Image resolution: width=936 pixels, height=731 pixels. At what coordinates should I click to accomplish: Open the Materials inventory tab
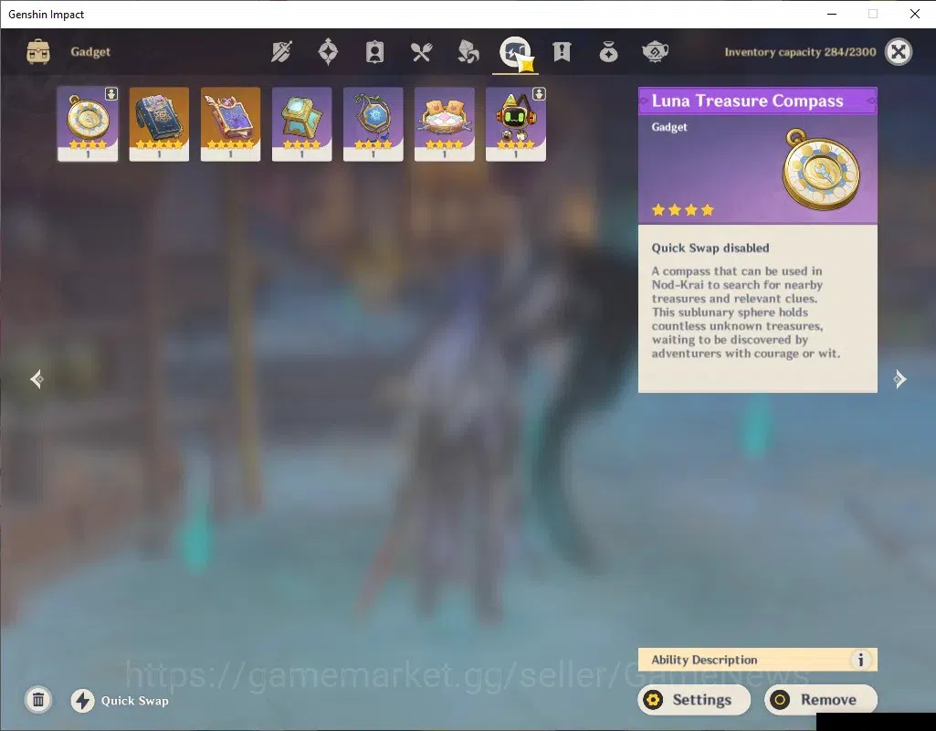tap(468, 52)
